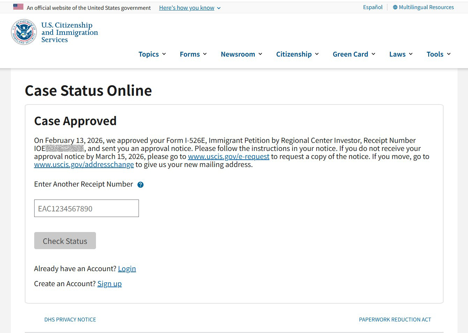Click the 'Case Approved' heading
This screenshot has width=468, height=333.
click(75, 121)
